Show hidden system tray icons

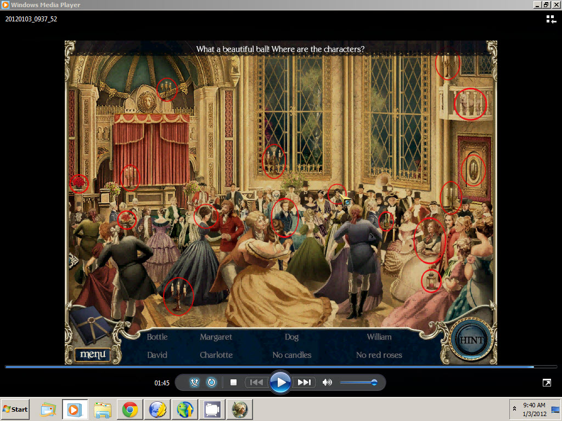514,409
